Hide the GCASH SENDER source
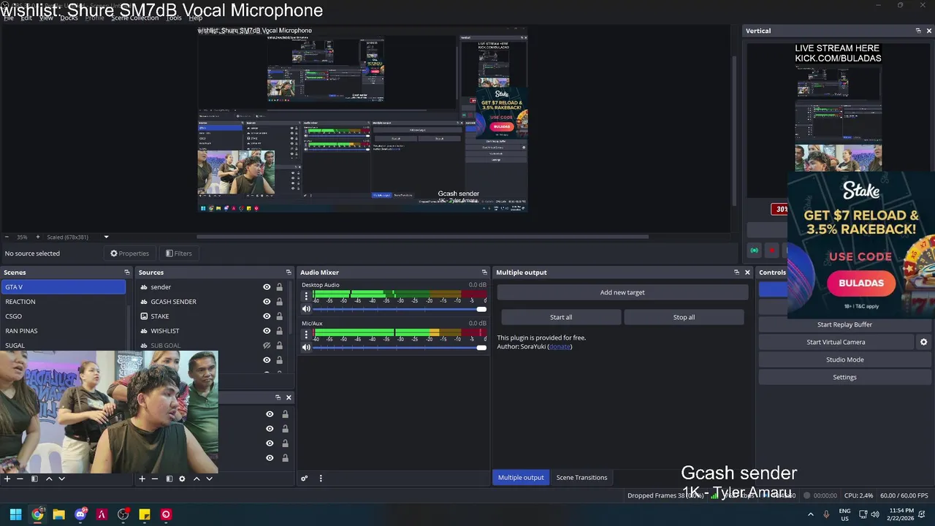 [x=267, y=302]
